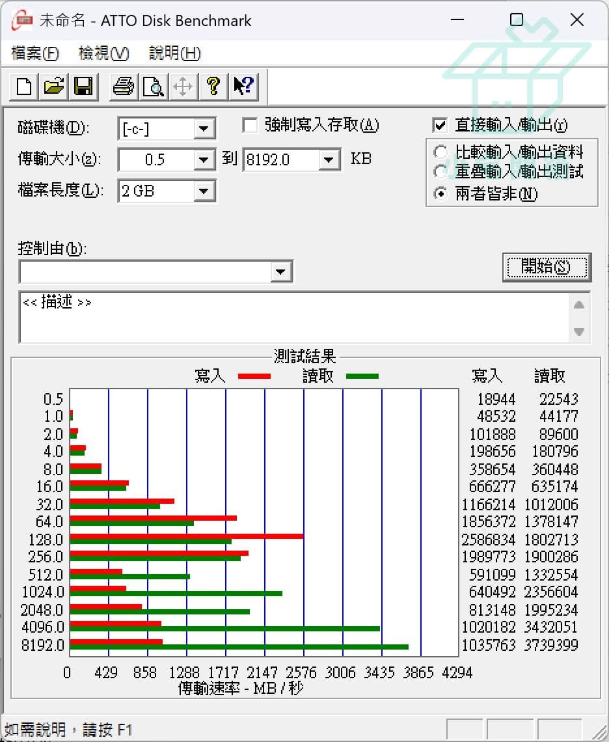Uncheck the 直接輸入/輸出(r) checkbox
Viewport: 609px width, 742px height.
coord(440,126)
